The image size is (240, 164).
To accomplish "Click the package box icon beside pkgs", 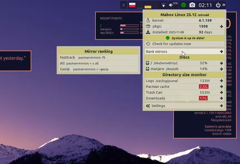I will point(148,26).
